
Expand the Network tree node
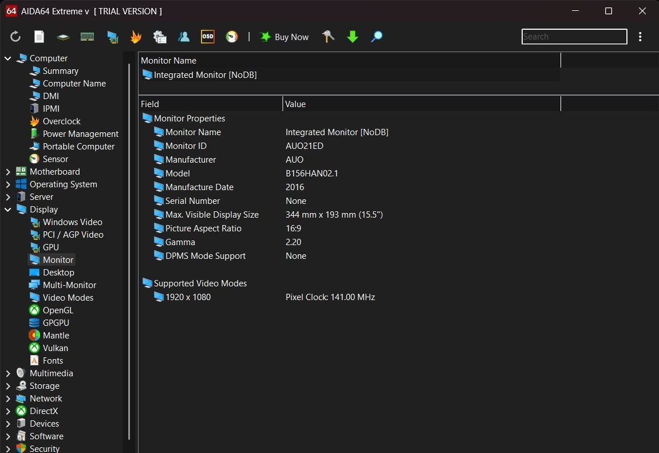(x=7, y=399)
